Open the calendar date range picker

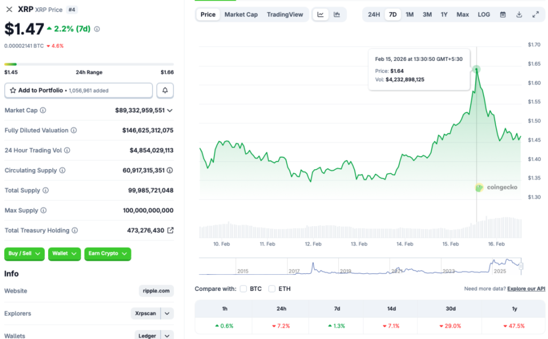coord(503,14)
